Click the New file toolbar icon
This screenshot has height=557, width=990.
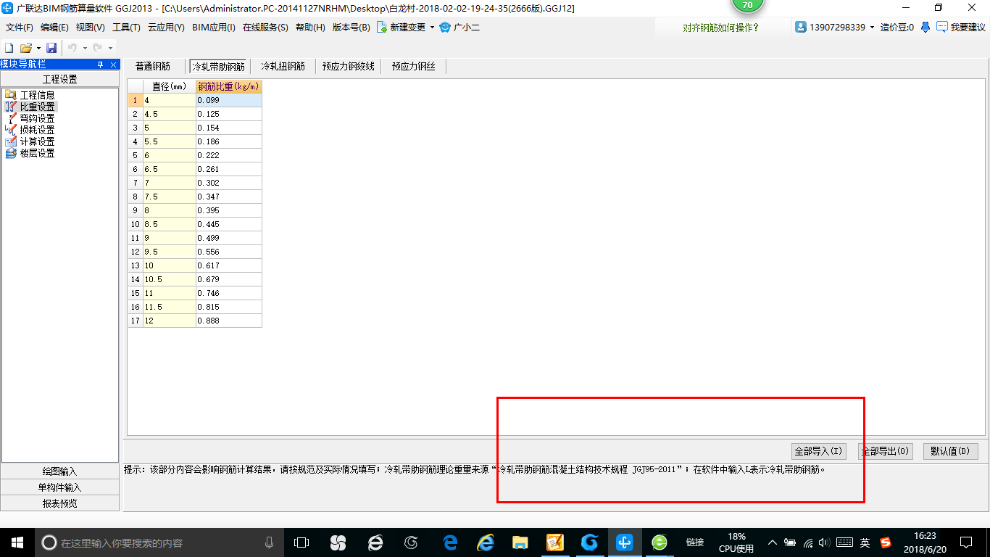pos(9,48)
